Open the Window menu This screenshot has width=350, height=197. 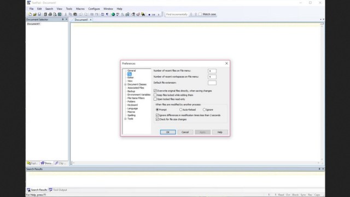(x=108, y=9)
